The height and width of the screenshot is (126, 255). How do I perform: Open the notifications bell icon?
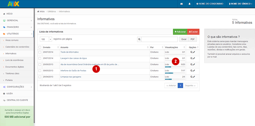(190, 4)
